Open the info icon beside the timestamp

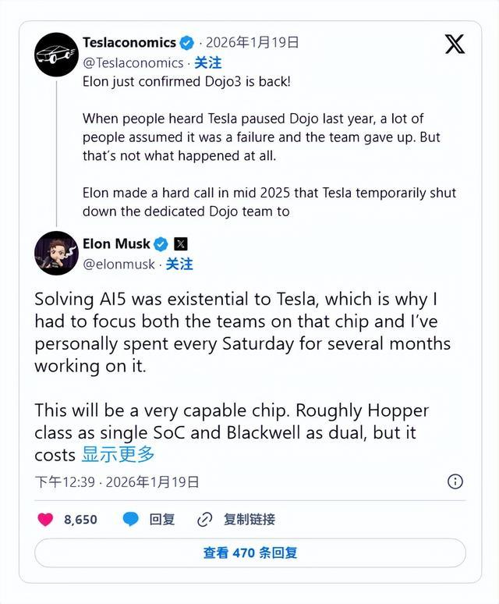click(x=455, y=481)
